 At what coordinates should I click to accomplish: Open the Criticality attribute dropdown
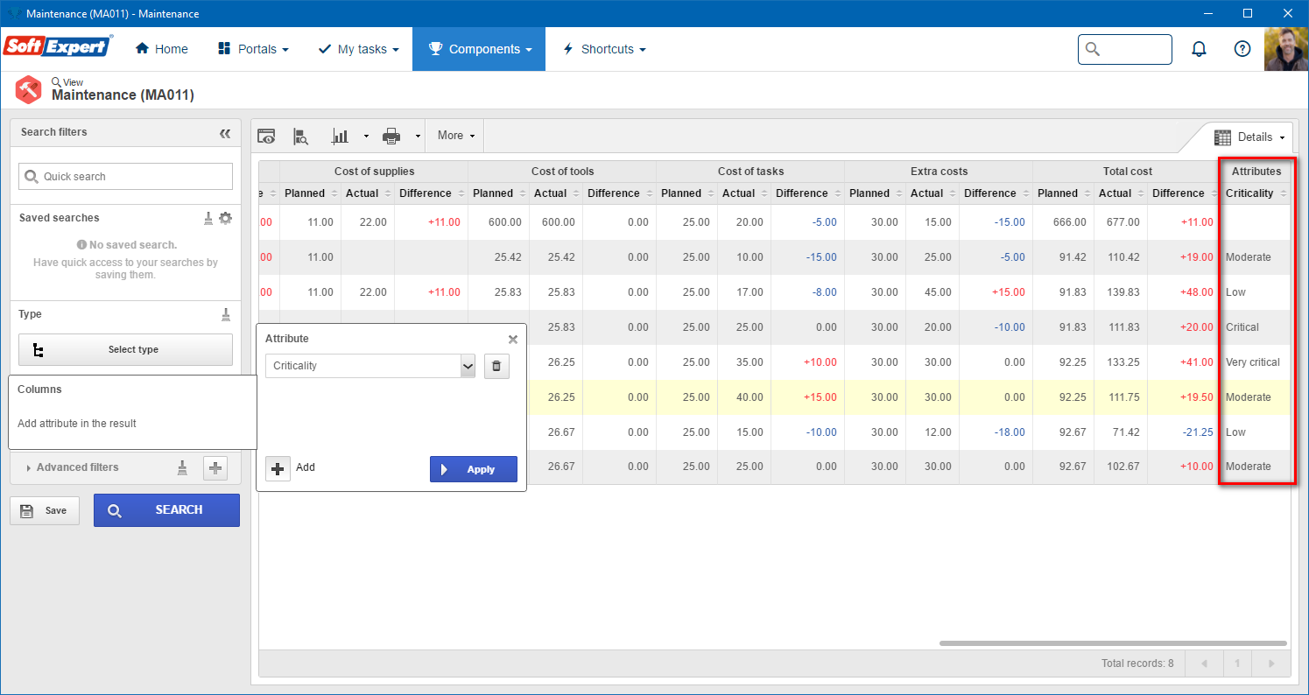[370, 366]
